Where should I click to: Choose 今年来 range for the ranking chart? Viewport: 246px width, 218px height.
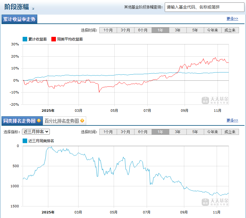click(213, 132)
